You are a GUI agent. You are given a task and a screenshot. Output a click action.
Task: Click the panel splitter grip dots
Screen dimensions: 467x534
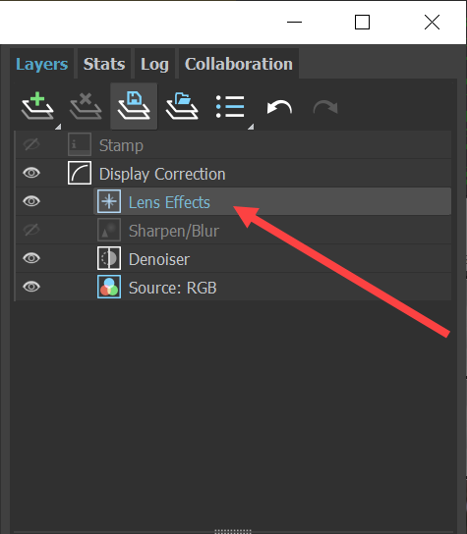tap(233, 531)
